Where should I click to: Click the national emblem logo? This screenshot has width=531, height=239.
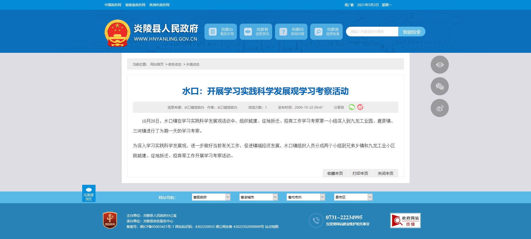coord(117,33)
